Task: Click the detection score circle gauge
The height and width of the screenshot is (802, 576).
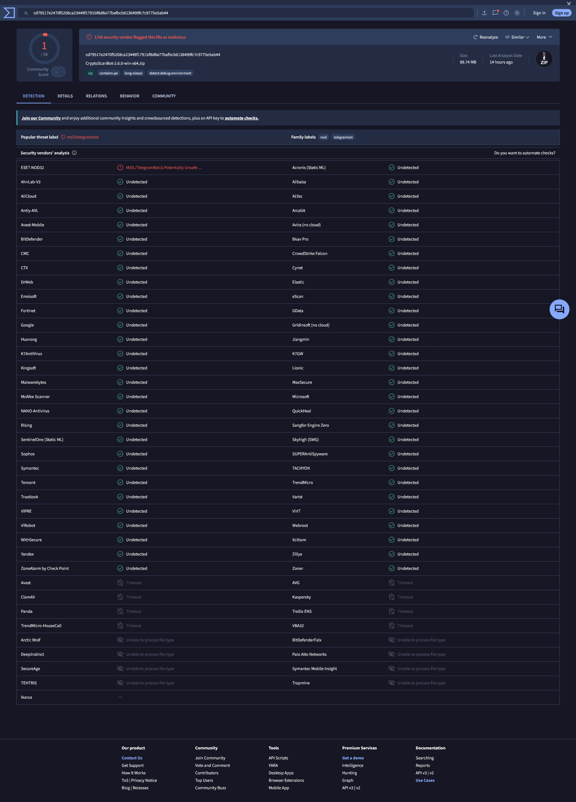Action: coord(44,49)
